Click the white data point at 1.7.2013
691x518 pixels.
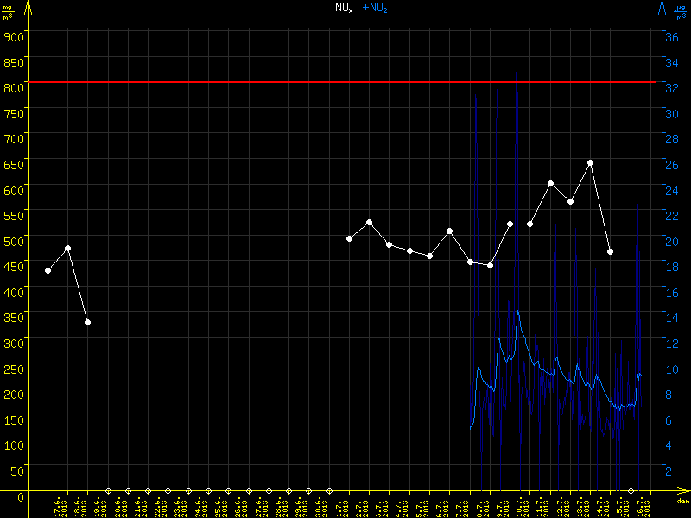tap(349, 238)
